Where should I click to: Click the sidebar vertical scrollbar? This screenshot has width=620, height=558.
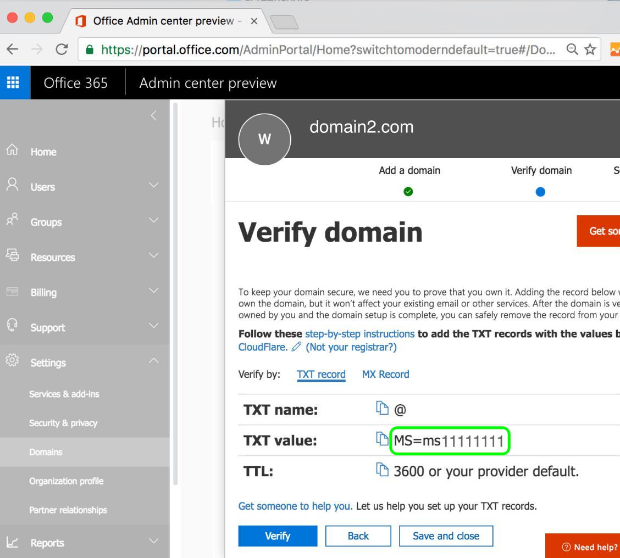click(175, 294)
